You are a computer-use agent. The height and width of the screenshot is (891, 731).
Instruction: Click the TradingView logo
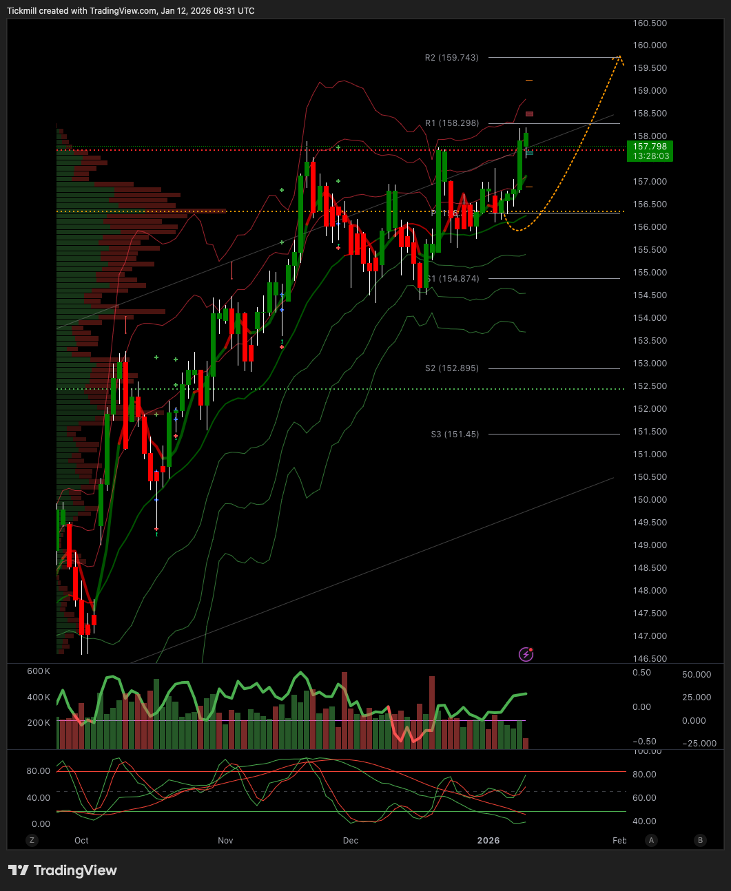tap(63, 870)
